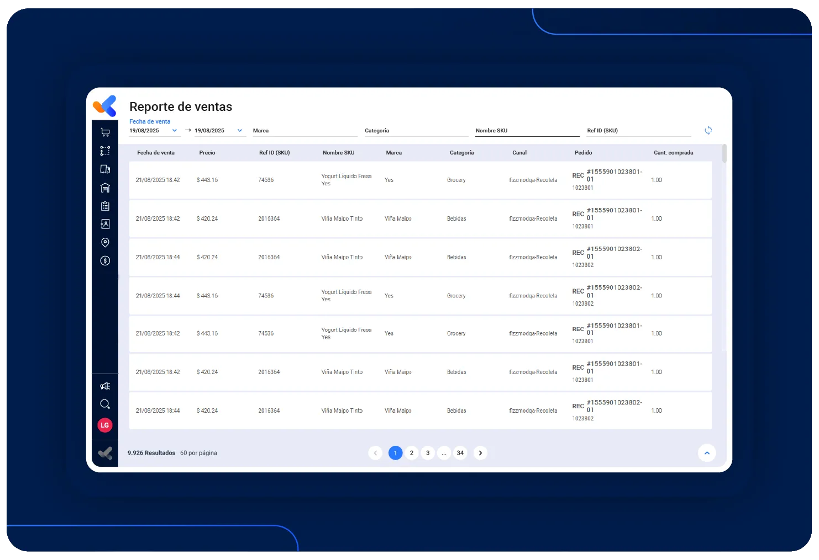Open the contacts book icon in sidebar
Image resolution: width=819 pixels, height=560 pixels.
click(105, 224)
